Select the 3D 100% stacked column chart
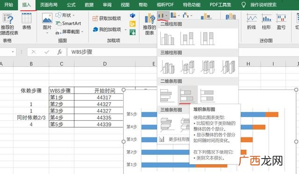This screenshot has height=174, width=299. (207, 67)
